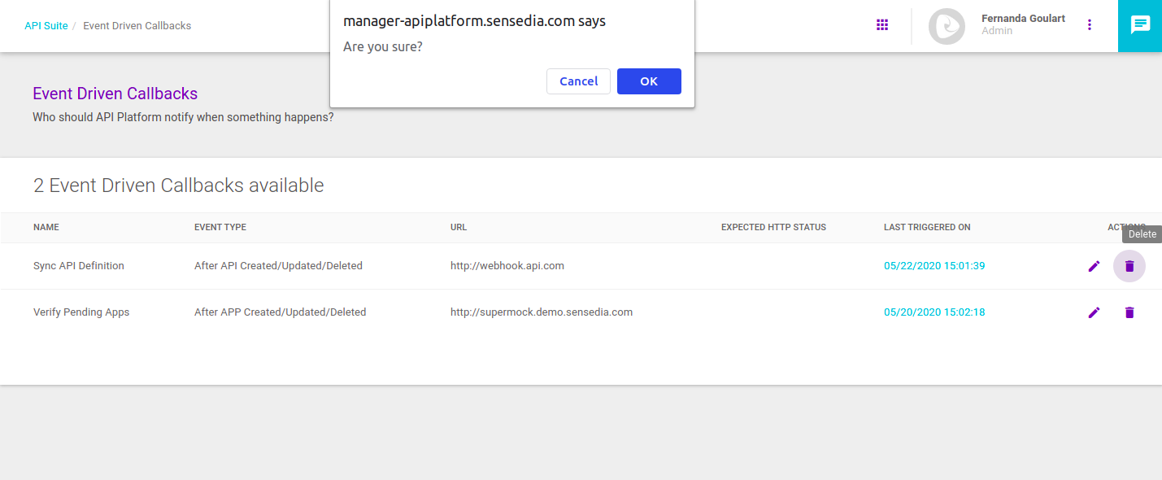Viewport: 1162px width, 480px height.
Task: Open the overflow menu beside Fernanda Goulart
Action: tap(1090, 24)
